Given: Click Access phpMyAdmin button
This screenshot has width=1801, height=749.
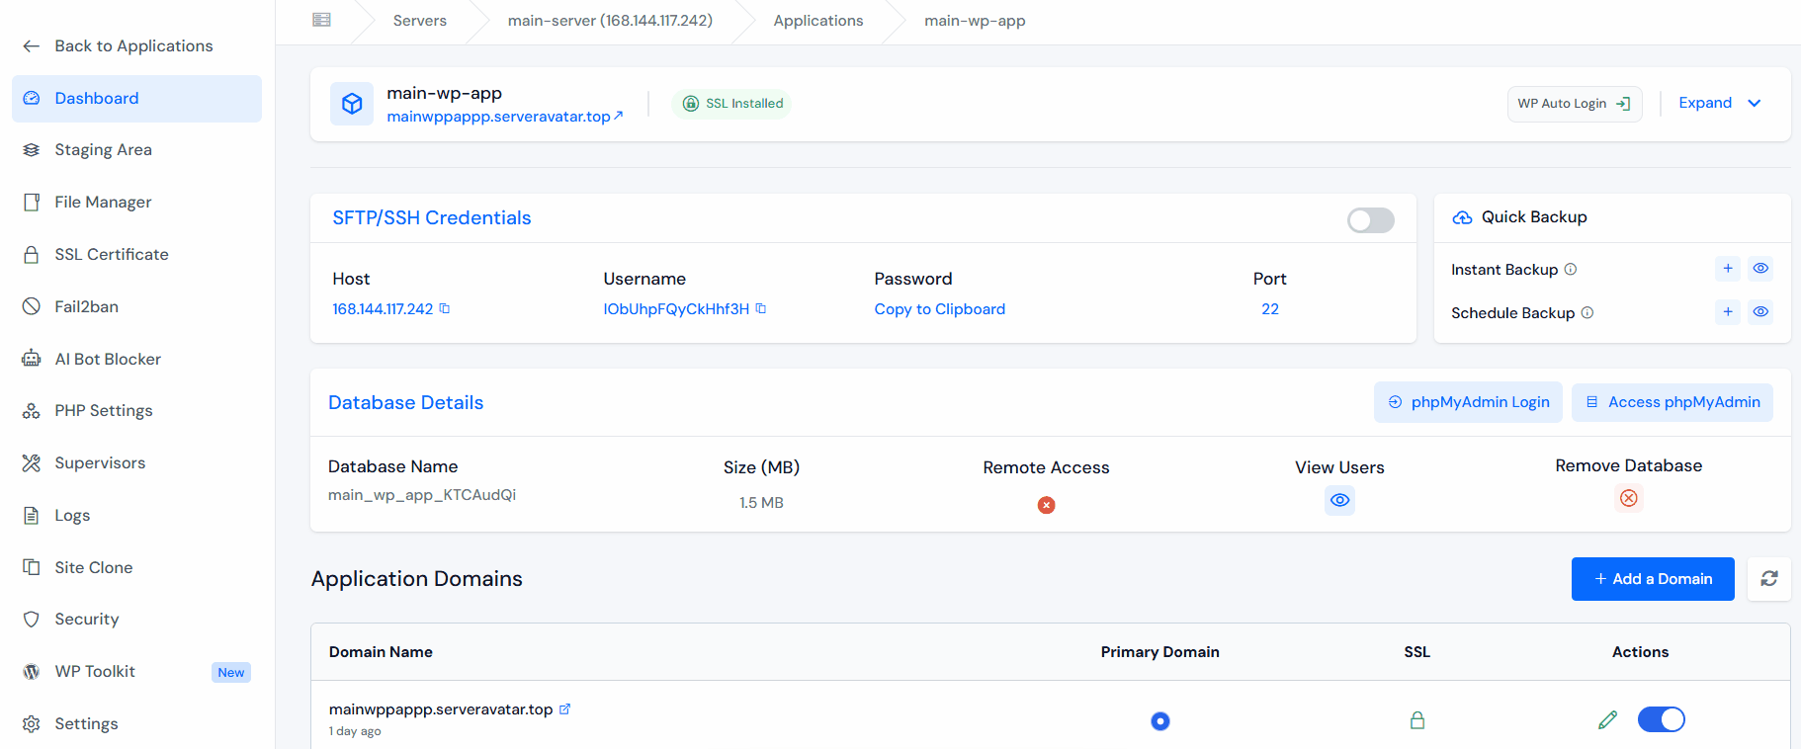Looking at the screenshot, I should click(x=1672, y=402).
